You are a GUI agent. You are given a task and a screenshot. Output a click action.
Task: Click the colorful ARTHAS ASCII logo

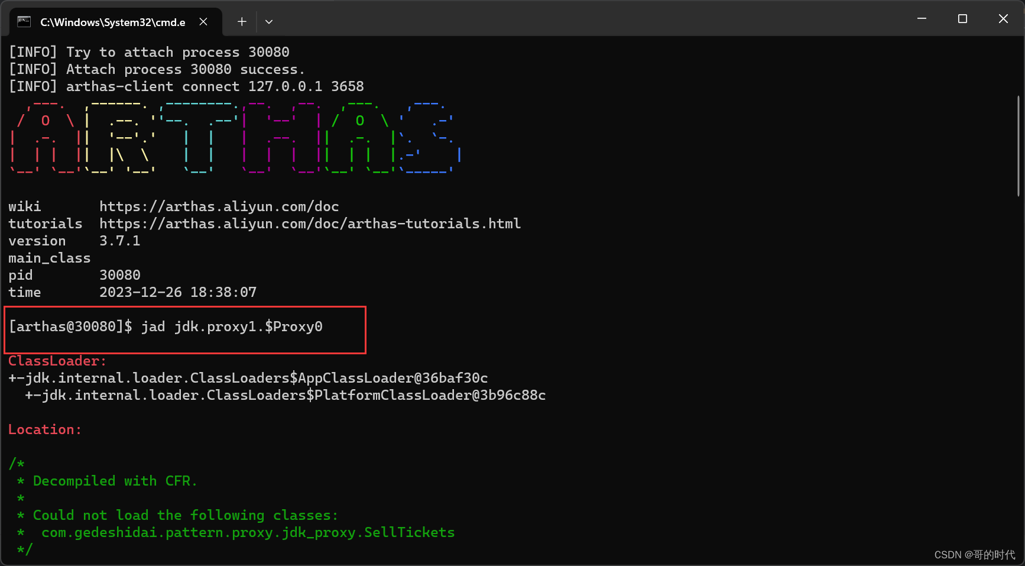(235, 137)
